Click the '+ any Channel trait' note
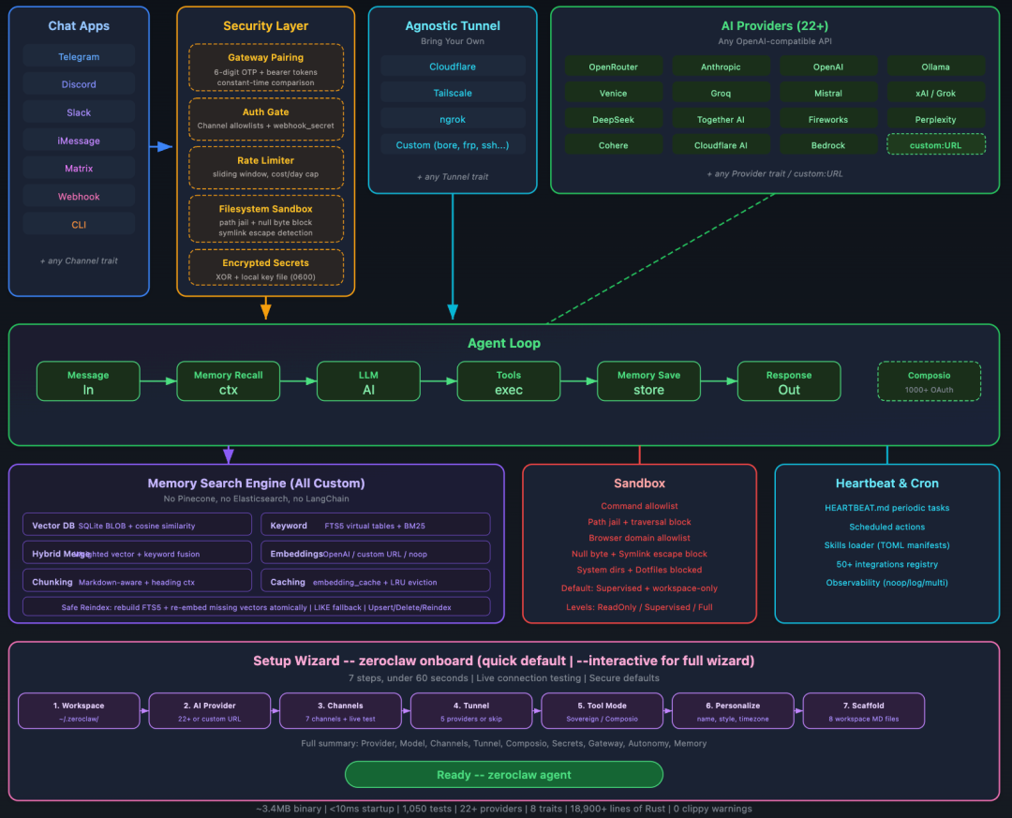 (x=79, y=260)
